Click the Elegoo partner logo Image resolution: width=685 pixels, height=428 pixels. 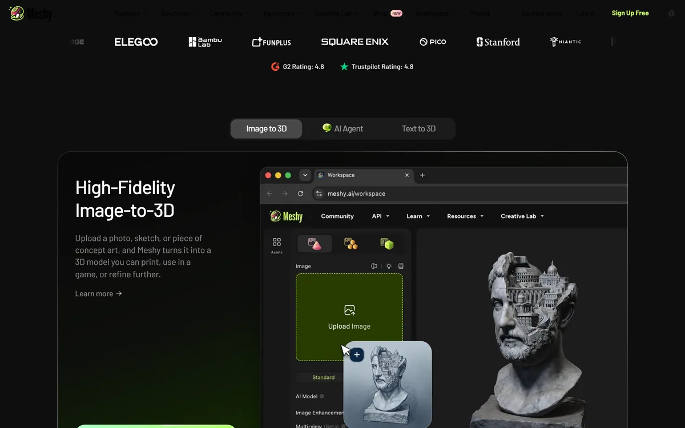point(136,42)
